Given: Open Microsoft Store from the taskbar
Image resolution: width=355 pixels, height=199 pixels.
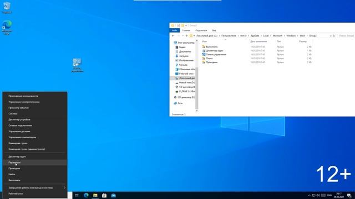Looking at the screenshot, I should click(104, 195).
